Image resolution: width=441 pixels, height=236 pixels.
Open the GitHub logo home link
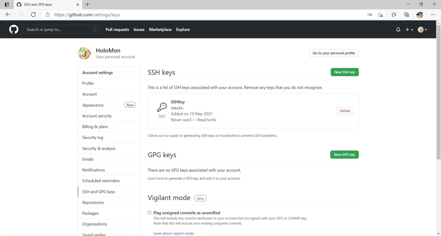coord(14,30)
